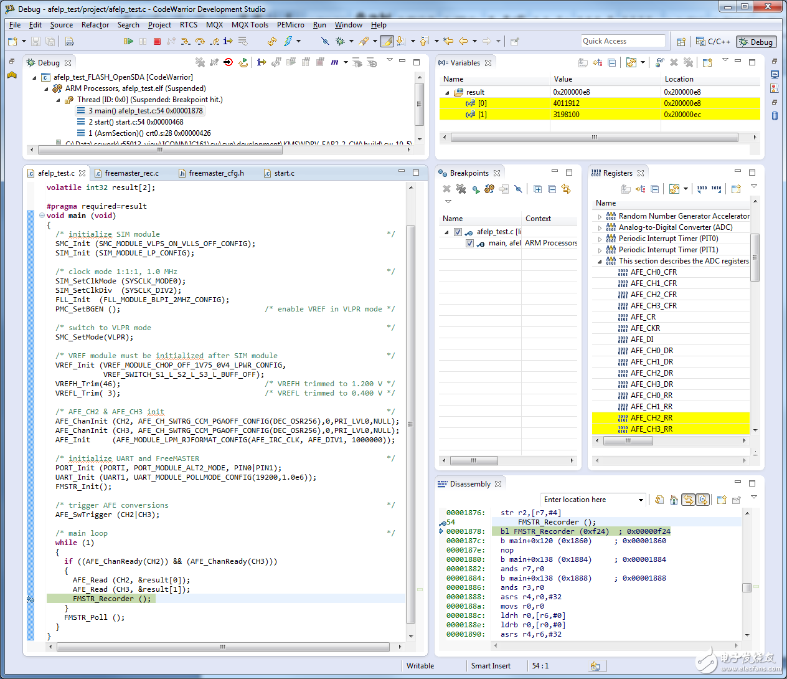Click inside the Quick Access field
This screenshot has height=679, width=787.
tap(623, 40)
